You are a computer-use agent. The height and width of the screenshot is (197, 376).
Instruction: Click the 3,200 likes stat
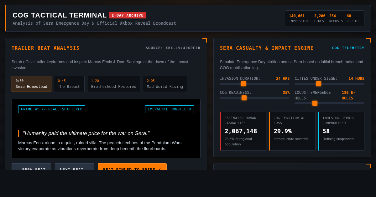pos(320,18)
